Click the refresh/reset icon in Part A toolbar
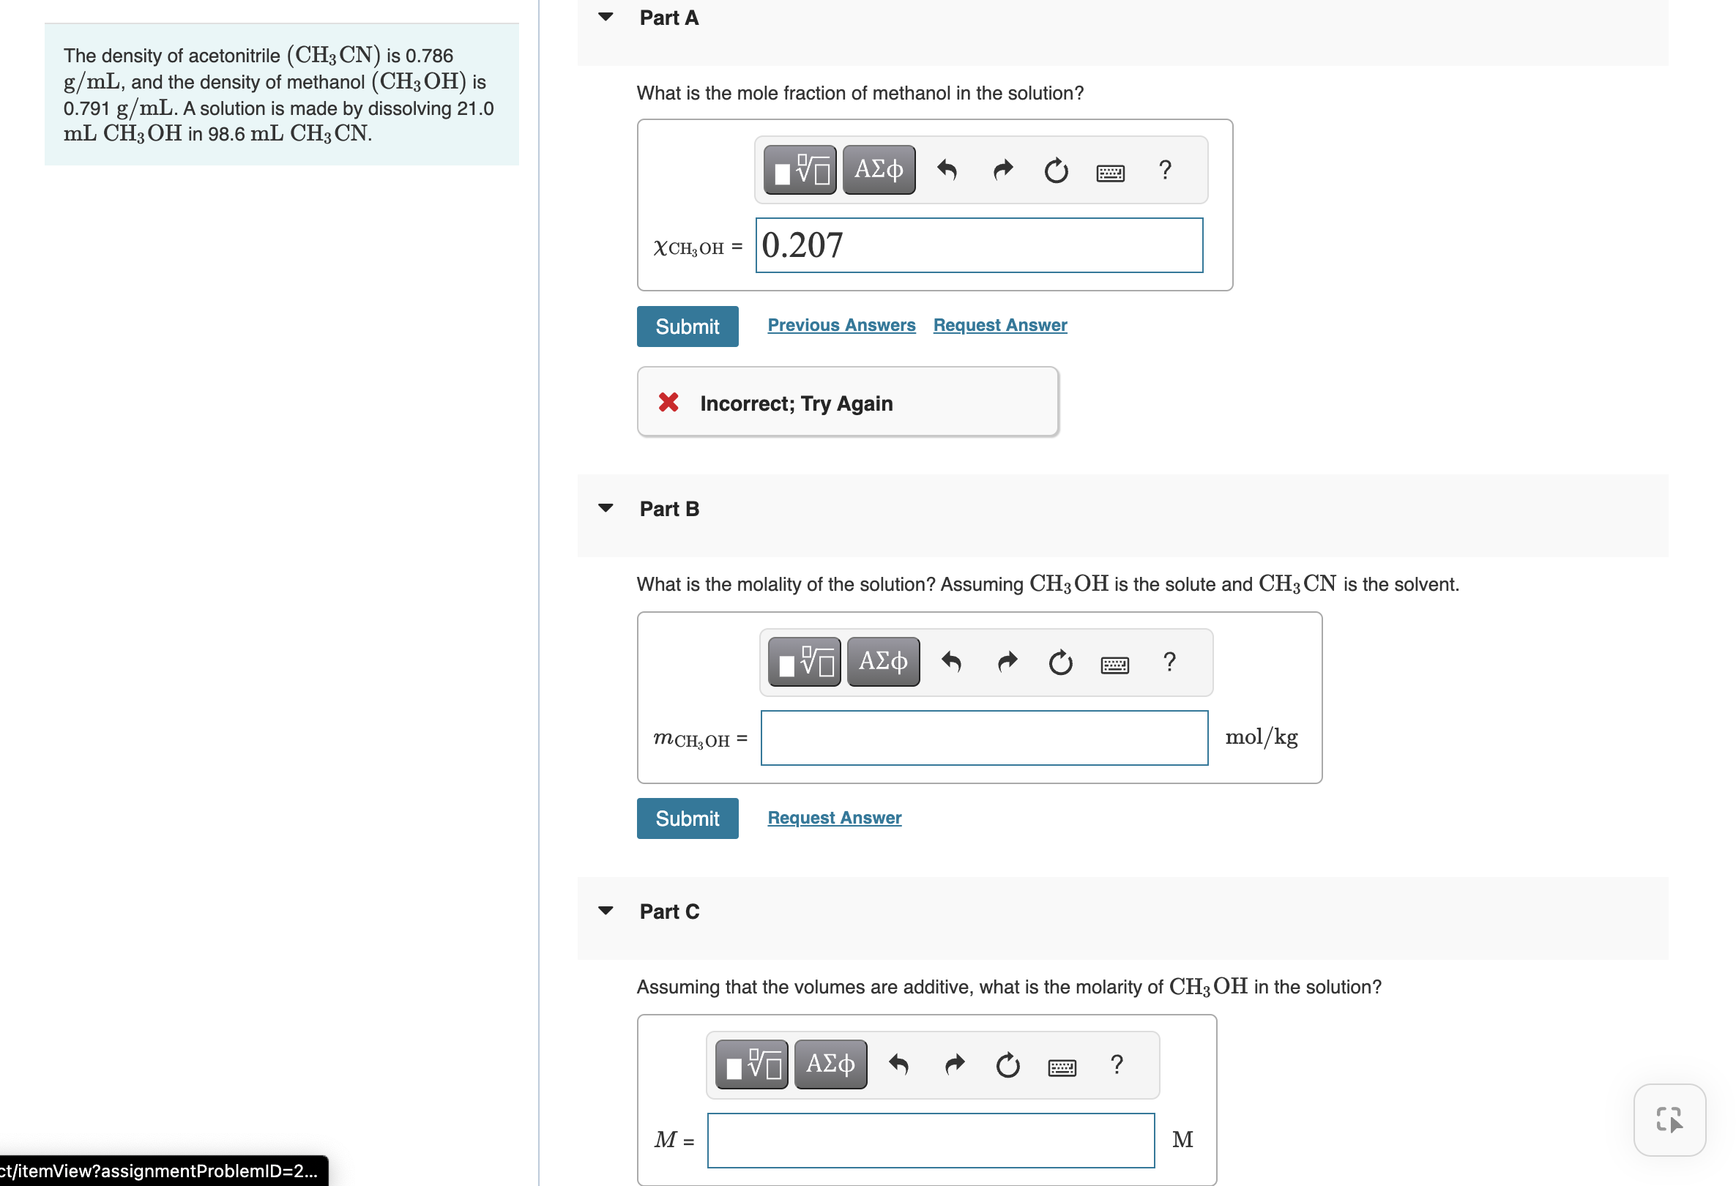The height and width of the screenshot is (1186, 1736). [1055, 168]
